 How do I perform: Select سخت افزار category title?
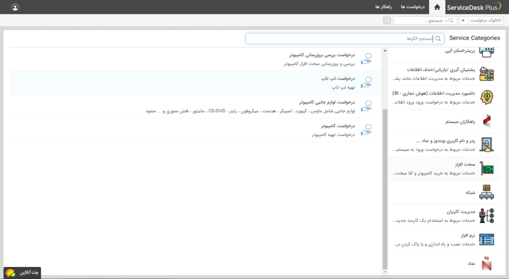click(465, 164)
